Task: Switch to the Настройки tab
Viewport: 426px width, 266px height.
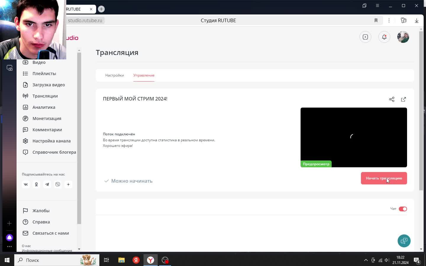Action: (114, 75)
